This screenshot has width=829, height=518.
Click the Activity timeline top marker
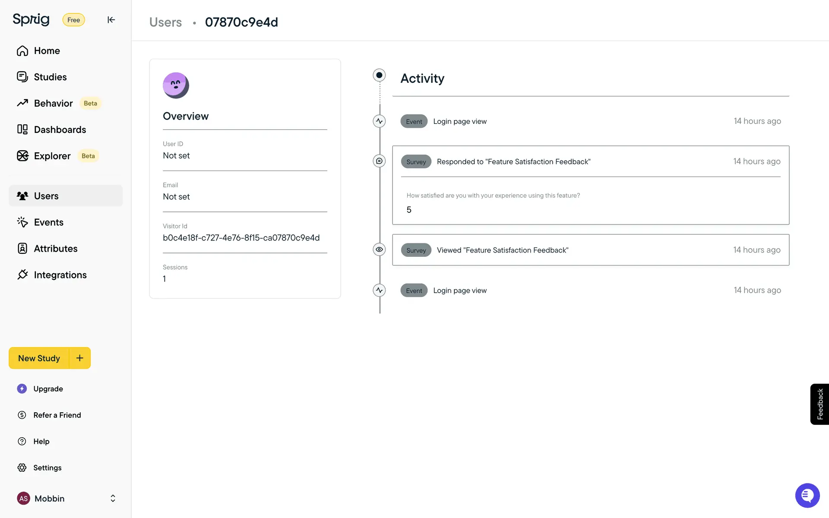pyautogui.click(x=379, y=75)
